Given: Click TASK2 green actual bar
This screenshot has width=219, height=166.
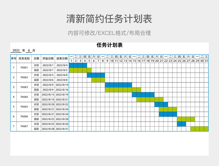Looking at the screenshot, I should pos(98,80).
